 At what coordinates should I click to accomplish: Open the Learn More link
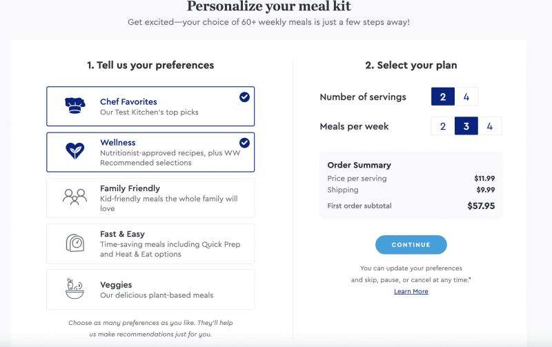point(411,291)
